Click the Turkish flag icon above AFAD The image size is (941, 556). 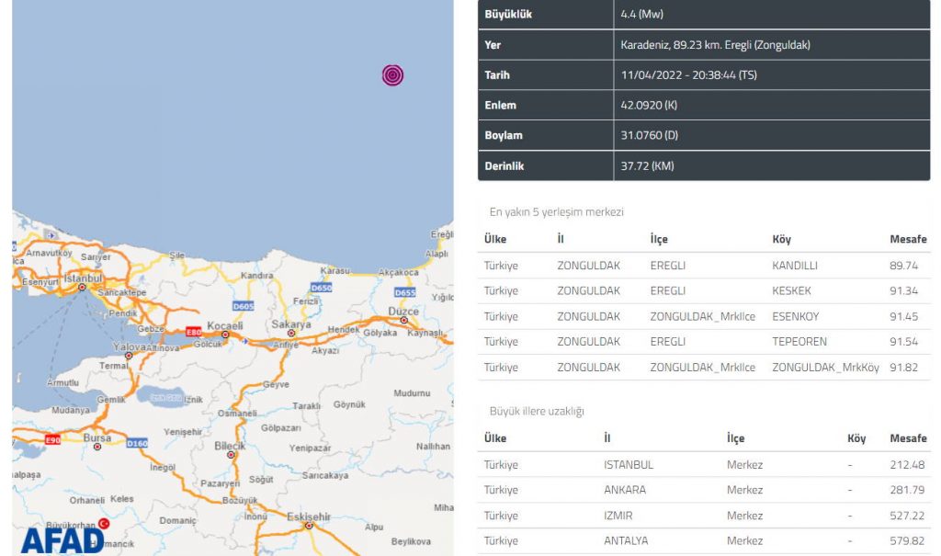104,523
